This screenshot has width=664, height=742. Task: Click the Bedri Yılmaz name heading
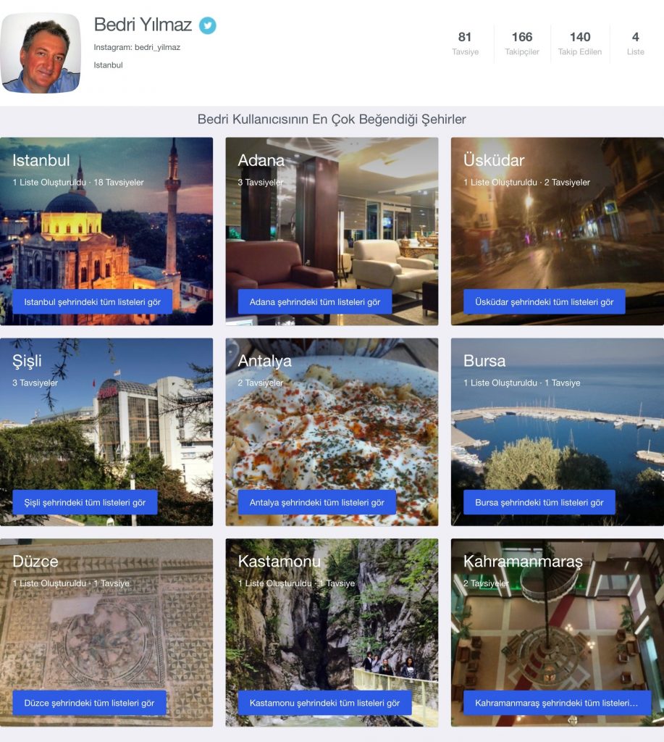tap(143, 25)
